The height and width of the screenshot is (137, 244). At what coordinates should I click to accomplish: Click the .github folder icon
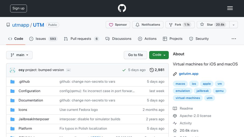(x=12, y=82)
